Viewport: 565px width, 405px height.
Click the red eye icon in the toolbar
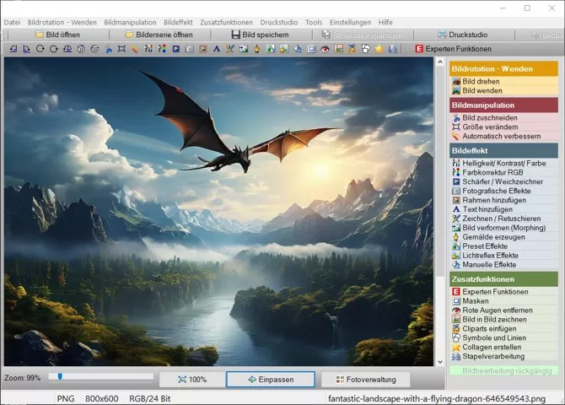(325, 50)
